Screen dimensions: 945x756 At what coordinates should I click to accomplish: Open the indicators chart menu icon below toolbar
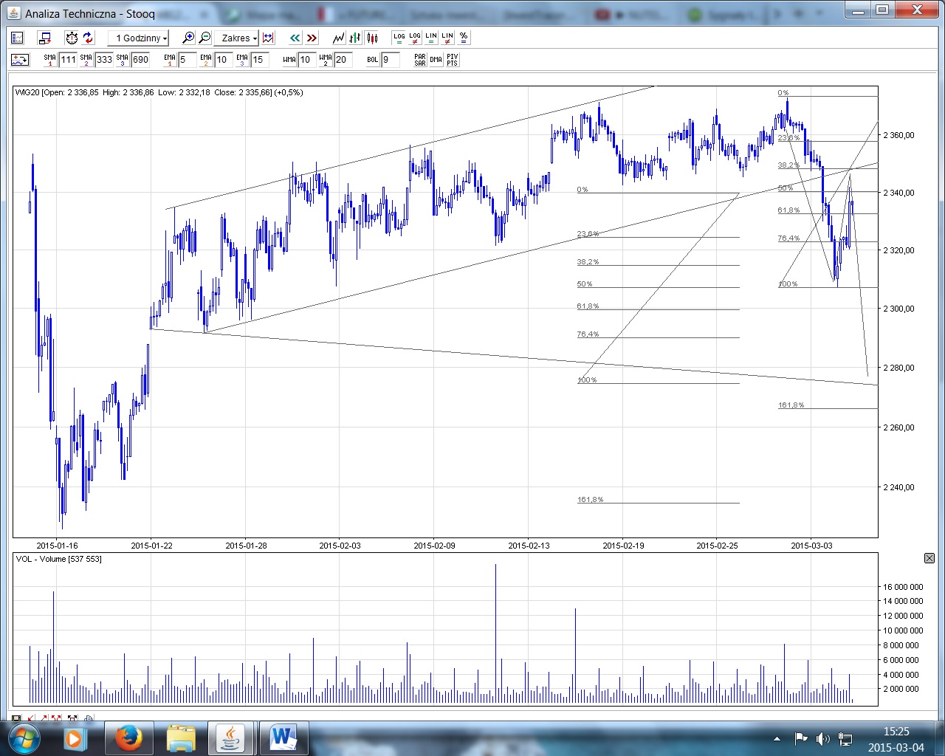pos(20,60)
